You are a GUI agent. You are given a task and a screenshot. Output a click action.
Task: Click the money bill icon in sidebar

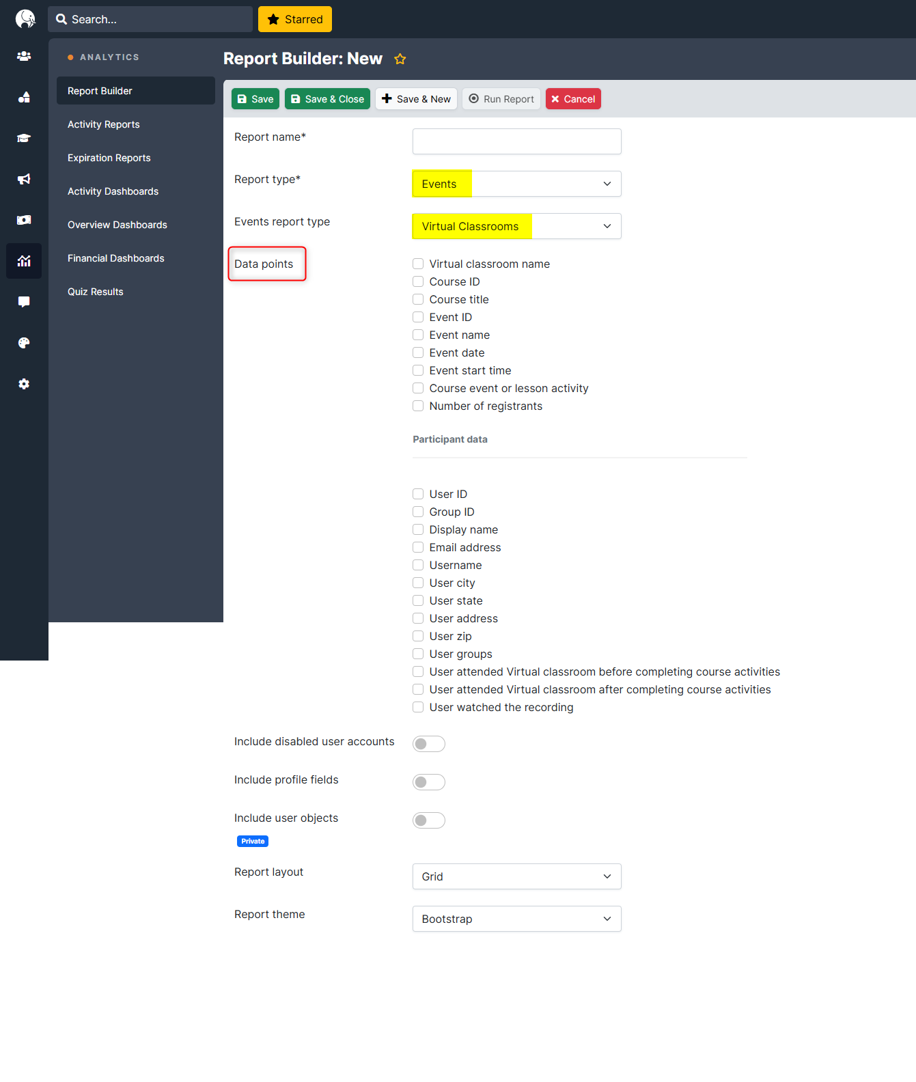[24, 220]
